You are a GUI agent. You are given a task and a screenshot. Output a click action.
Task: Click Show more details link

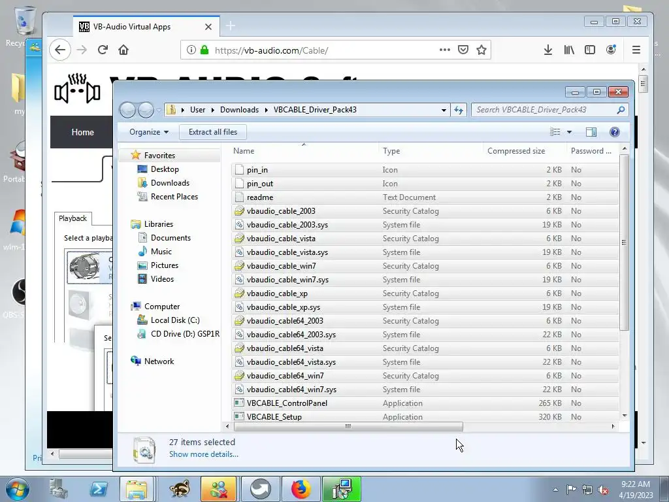tap(204, 454)
